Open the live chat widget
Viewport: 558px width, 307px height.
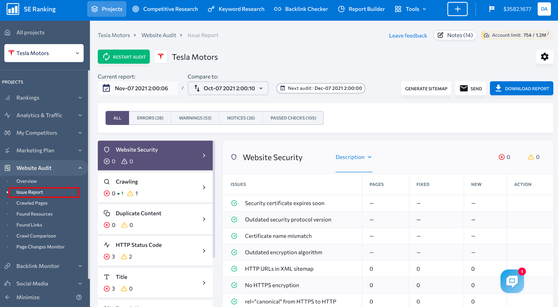point(512,281)
